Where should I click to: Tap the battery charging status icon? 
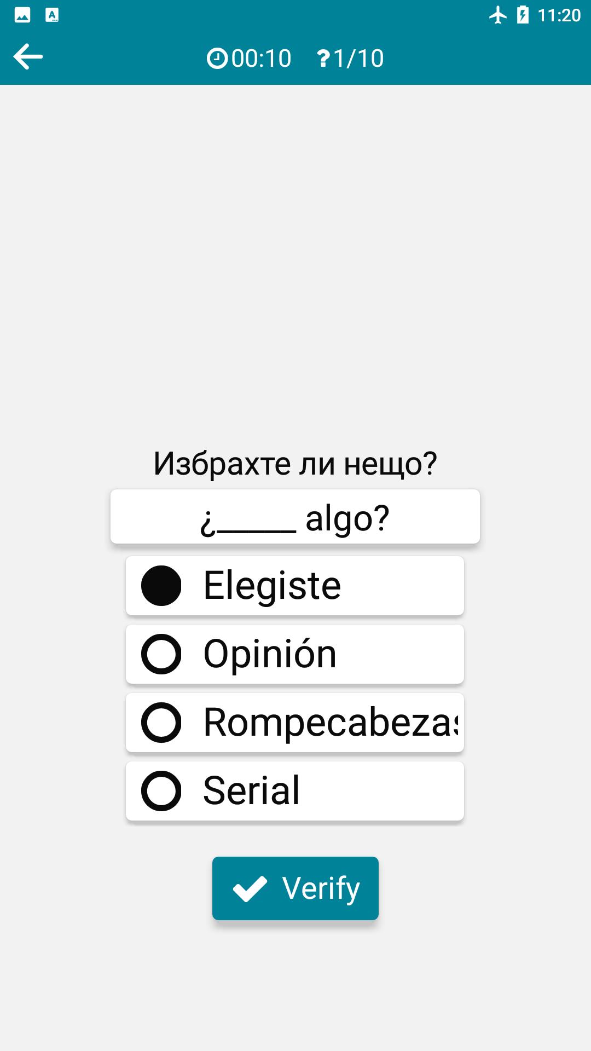point(523,15)
